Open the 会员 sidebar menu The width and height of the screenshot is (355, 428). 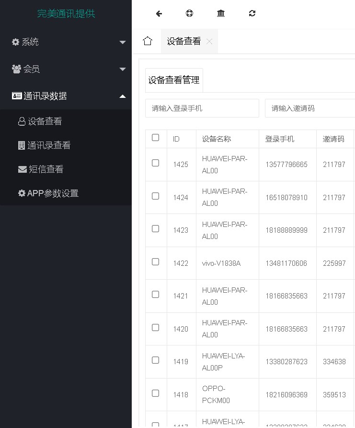pyautogui.click(x=66, y=69)
